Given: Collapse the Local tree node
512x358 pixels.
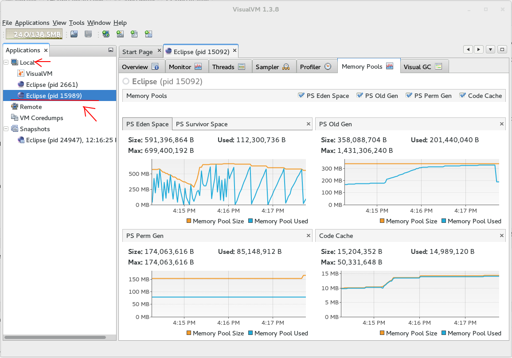Looking at the screenshot, I should click(x=6, y=62).
